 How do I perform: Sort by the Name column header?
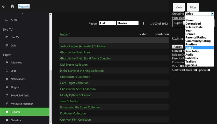pos(64,34)
